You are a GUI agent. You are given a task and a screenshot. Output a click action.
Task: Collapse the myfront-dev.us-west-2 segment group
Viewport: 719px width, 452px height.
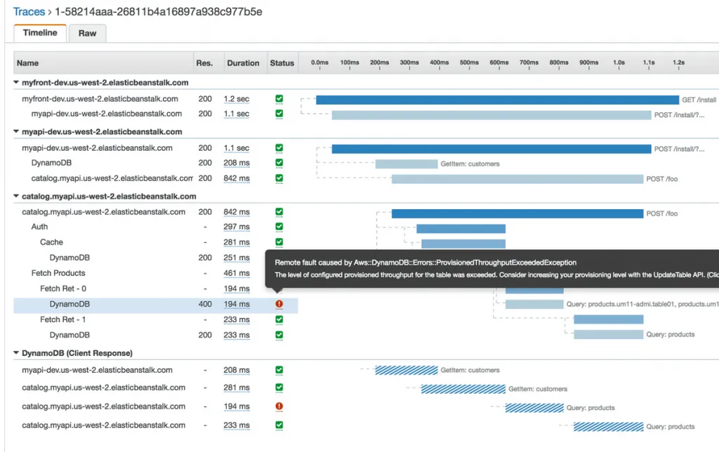coord(17,83)
